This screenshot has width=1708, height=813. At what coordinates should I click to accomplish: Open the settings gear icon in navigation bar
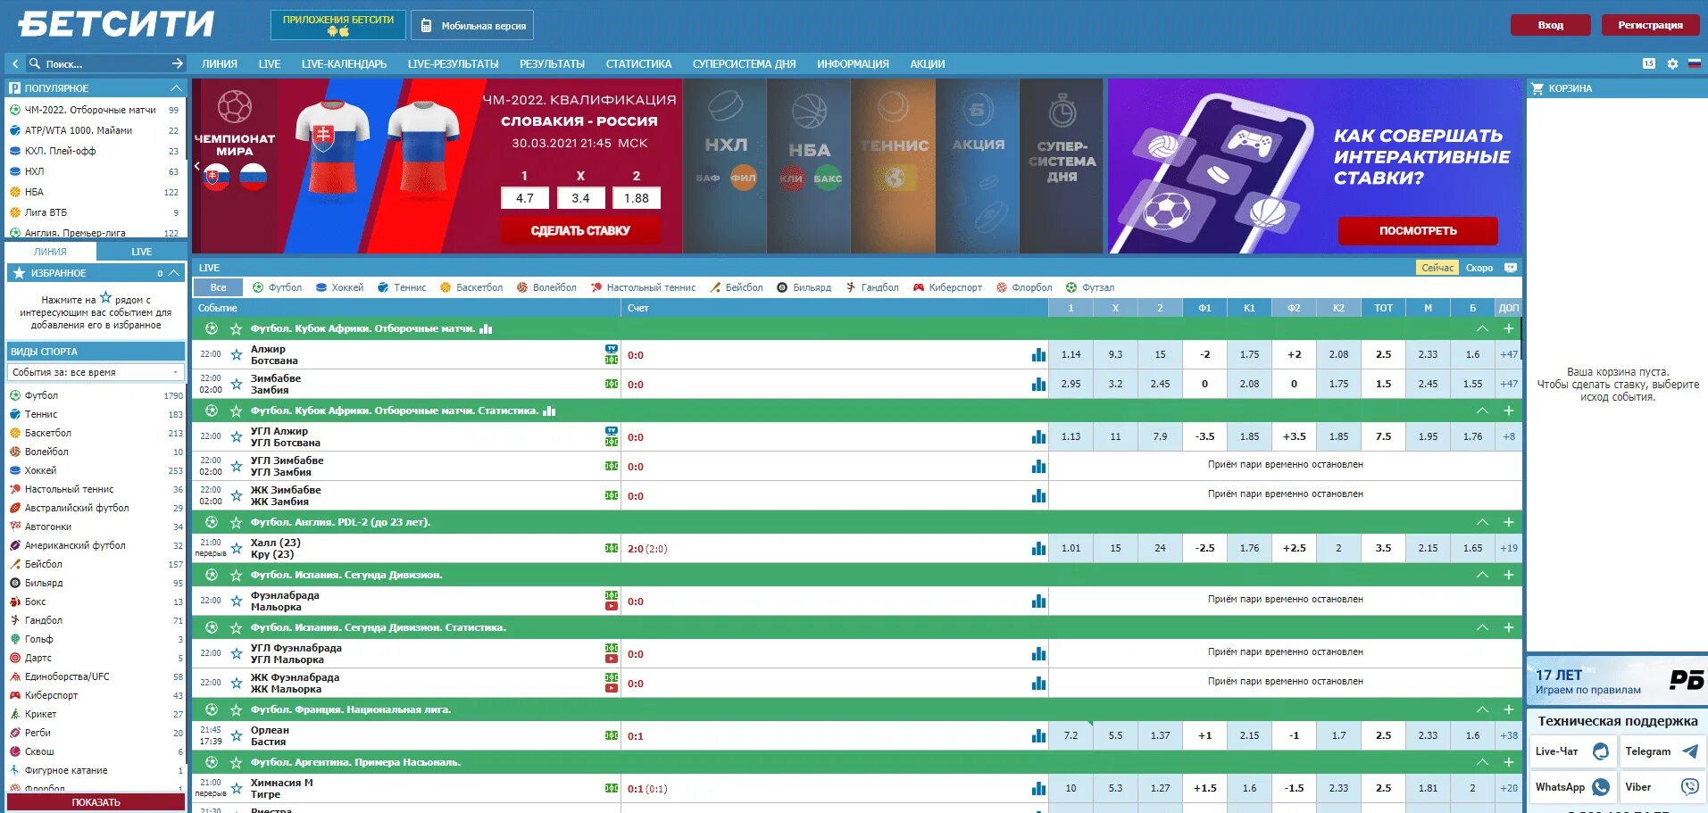click(x=1672, y=63)
